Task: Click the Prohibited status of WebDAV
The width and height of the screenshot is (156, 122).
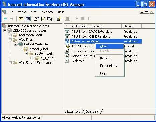Action: click(130, 61)
